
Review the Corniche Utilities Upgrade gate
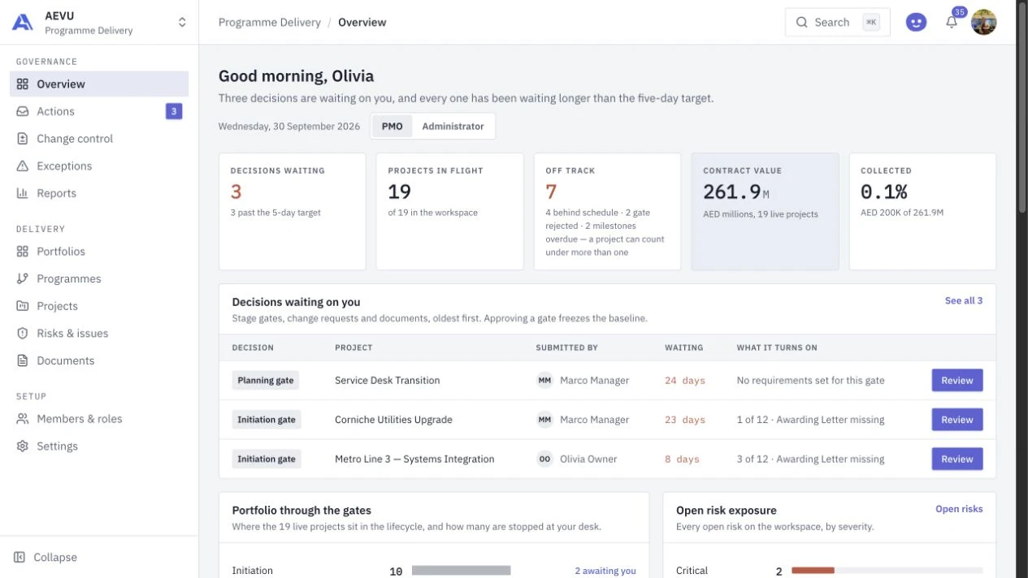pyautogui.click(x=956, y=420)
